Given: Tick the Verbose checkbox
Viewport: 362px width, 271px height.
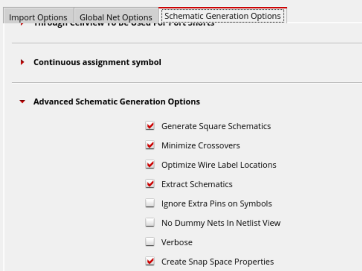Looking at the screenshot, I should (150, 242).
